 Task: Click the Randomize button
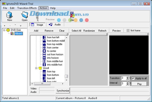89,31
